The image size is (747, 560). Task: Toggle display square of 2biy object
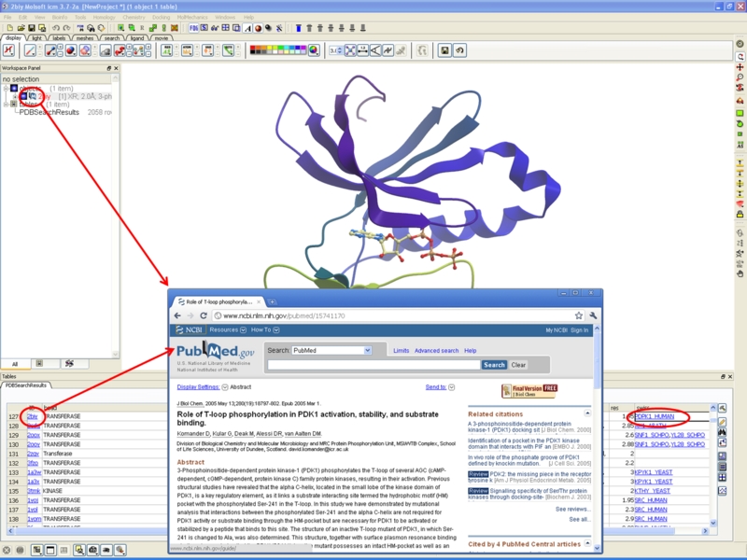[x=23, y=96]
